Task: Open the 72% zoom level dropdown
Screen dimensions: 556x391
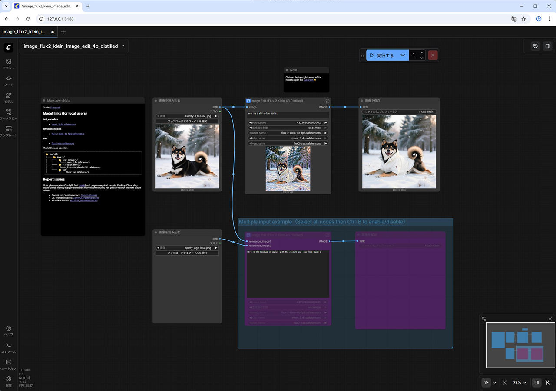Action: click(x=520, y=383)
